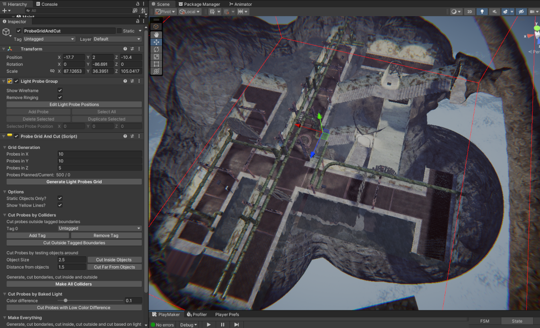540x328 pixels.
Task: Collapse the Grid Generation section
Action: click(4, 147)
